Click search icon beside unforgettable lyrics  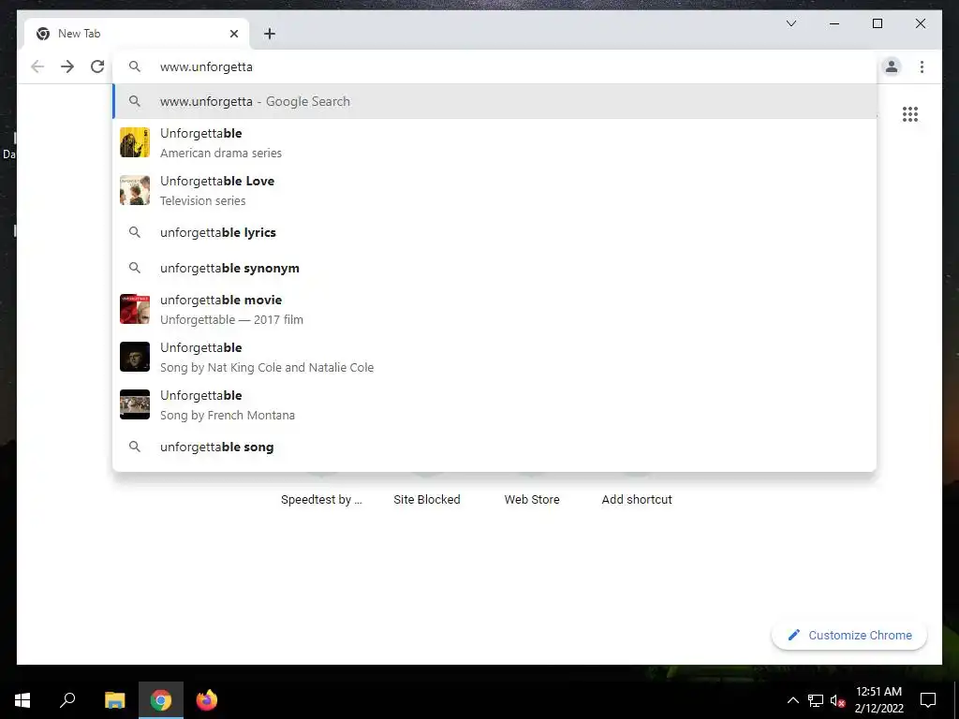pos(135,232)
